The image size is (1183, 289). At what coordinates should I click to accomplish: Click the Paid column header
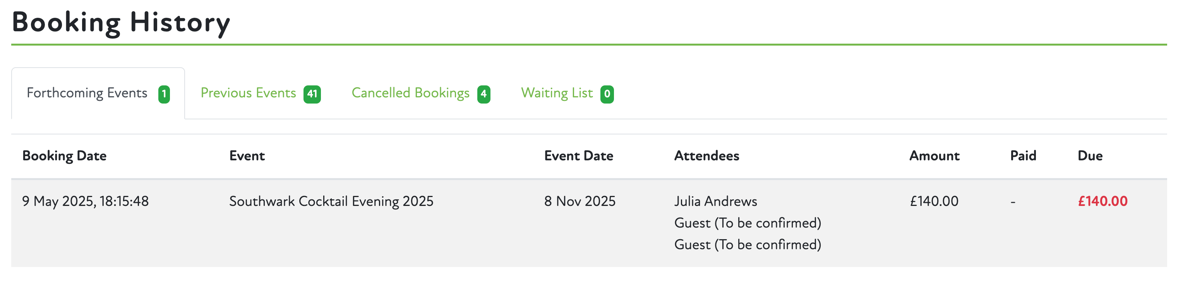point(1023,156)
